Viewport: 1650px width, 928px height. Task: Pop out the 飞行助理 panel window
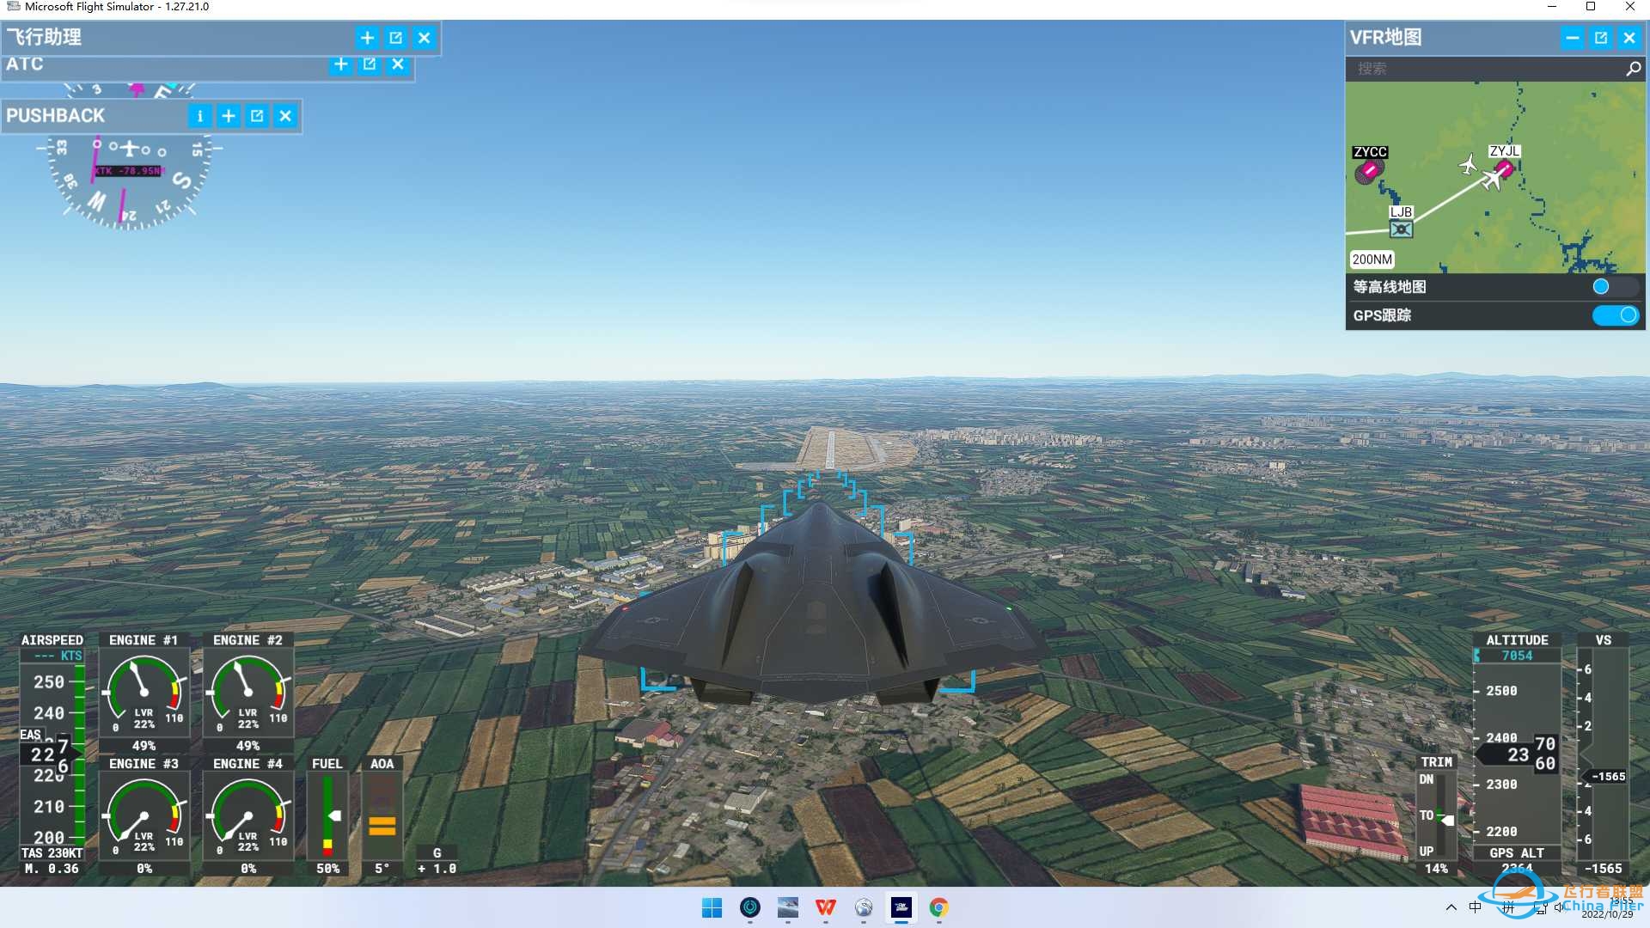point(395,38)
